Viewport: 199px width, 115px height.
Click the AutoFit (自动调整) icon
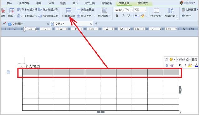(x=104, y=11)
